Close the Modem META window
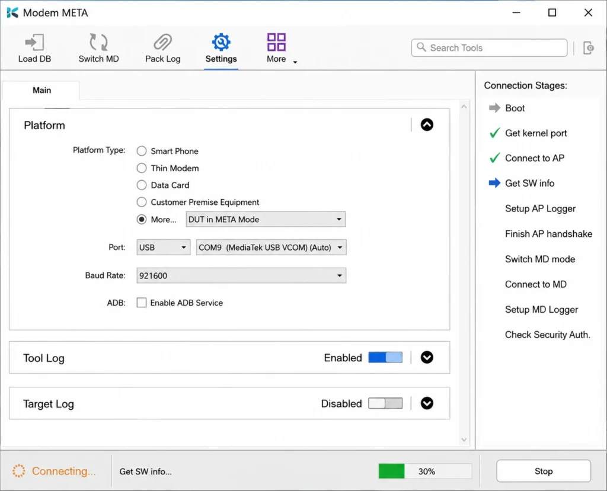The height and width of the screenshot is (491, 607). coord(588,12)
